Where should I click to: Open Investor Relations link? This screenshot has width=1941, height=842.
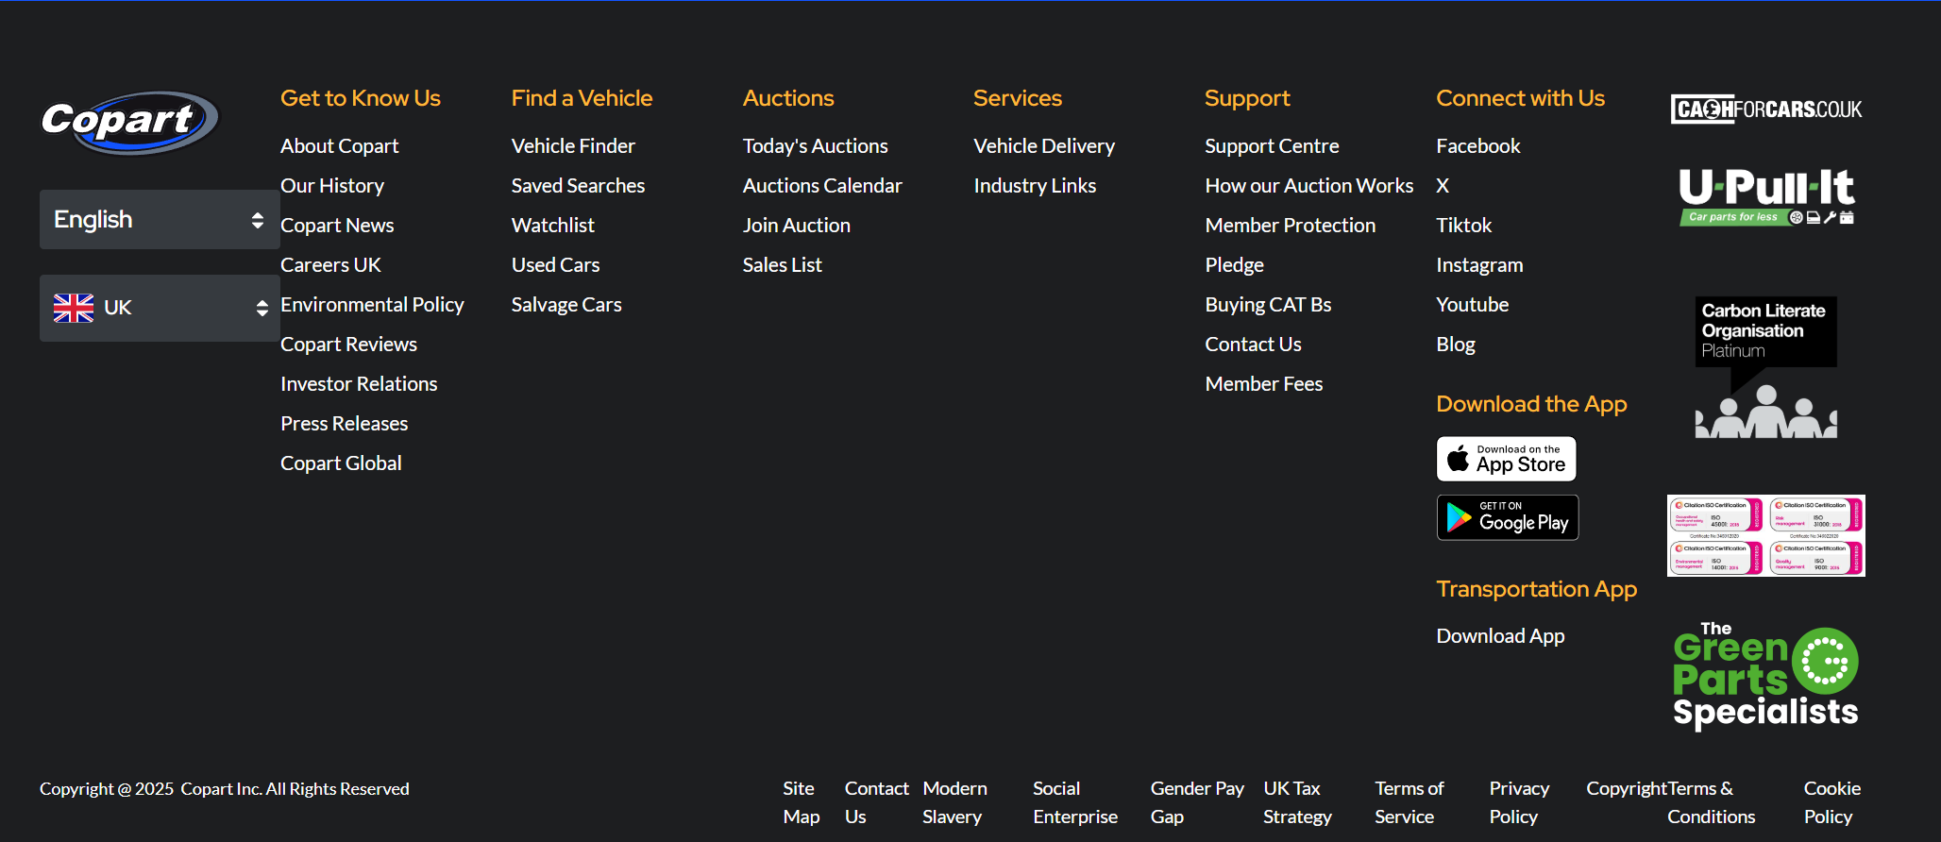tap(359, 384)
